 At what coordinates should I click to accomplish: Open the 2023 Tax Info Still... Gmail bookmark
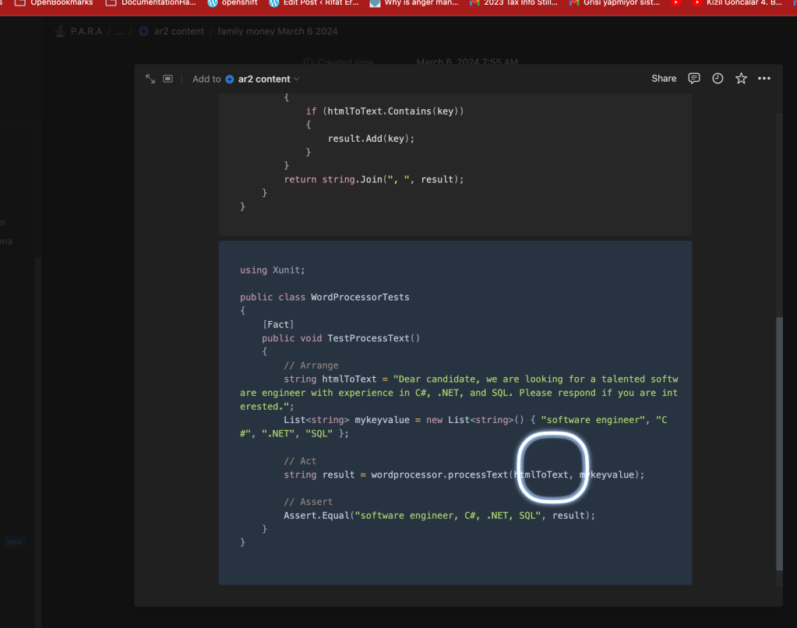click(513, 3)
